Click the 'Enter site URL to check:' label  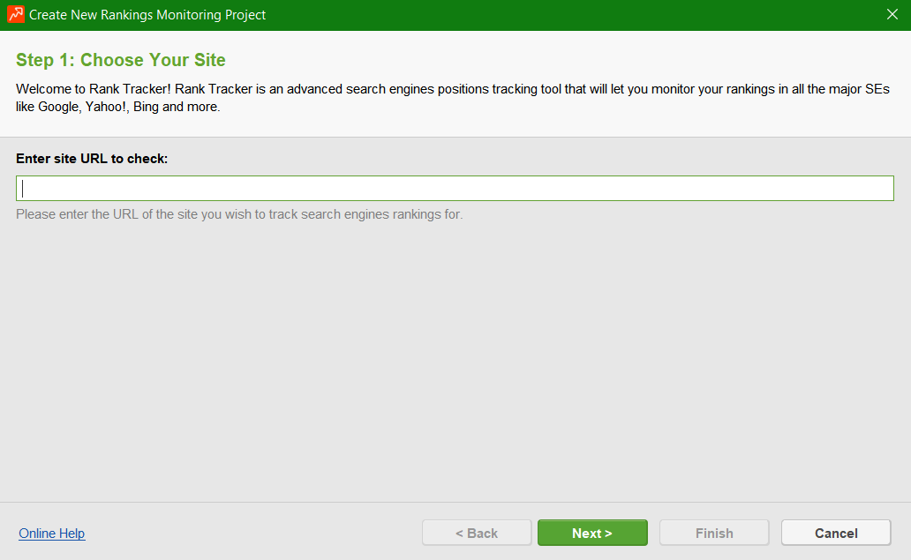point(92,159)
